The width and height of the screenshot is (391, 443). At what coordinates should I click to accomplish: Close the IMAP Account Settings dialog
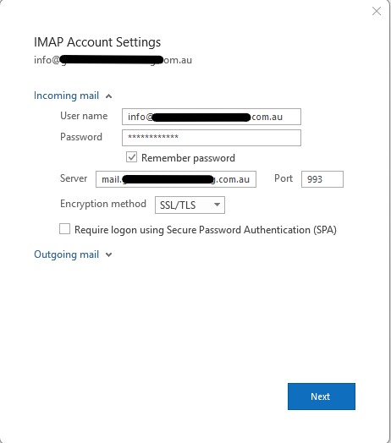coord(377,11)
